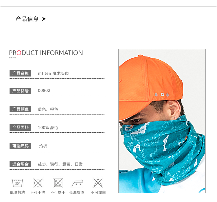Click the model photo with orange cap
Viewport: 217px width, 202px height.
tap(162, 121)
